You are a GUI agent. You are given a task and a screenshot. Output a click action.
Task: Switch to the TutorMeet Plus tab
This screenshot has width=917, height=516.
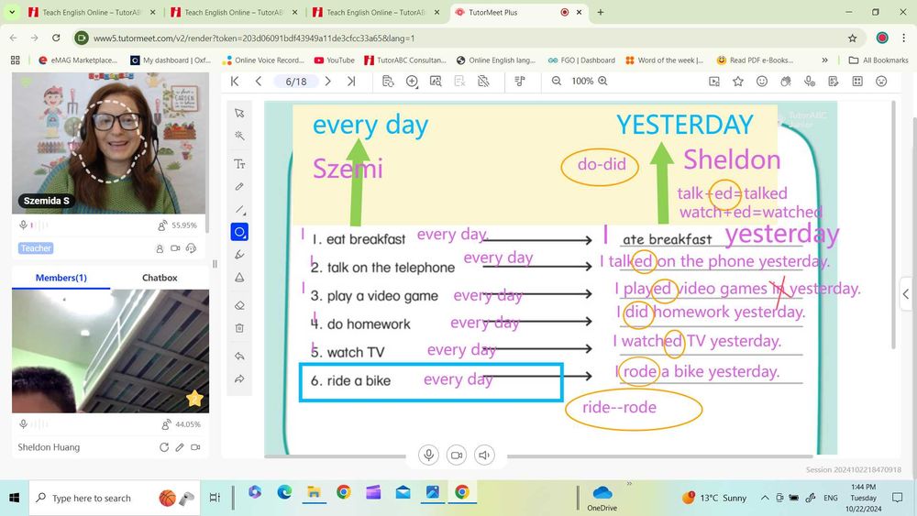pyautogui.click(x=519, y=12)
